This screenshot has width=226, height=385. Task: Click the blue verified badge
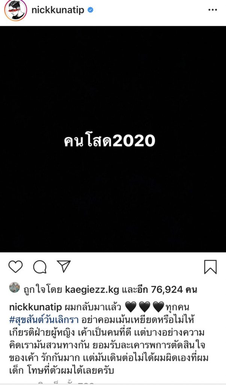90,10
